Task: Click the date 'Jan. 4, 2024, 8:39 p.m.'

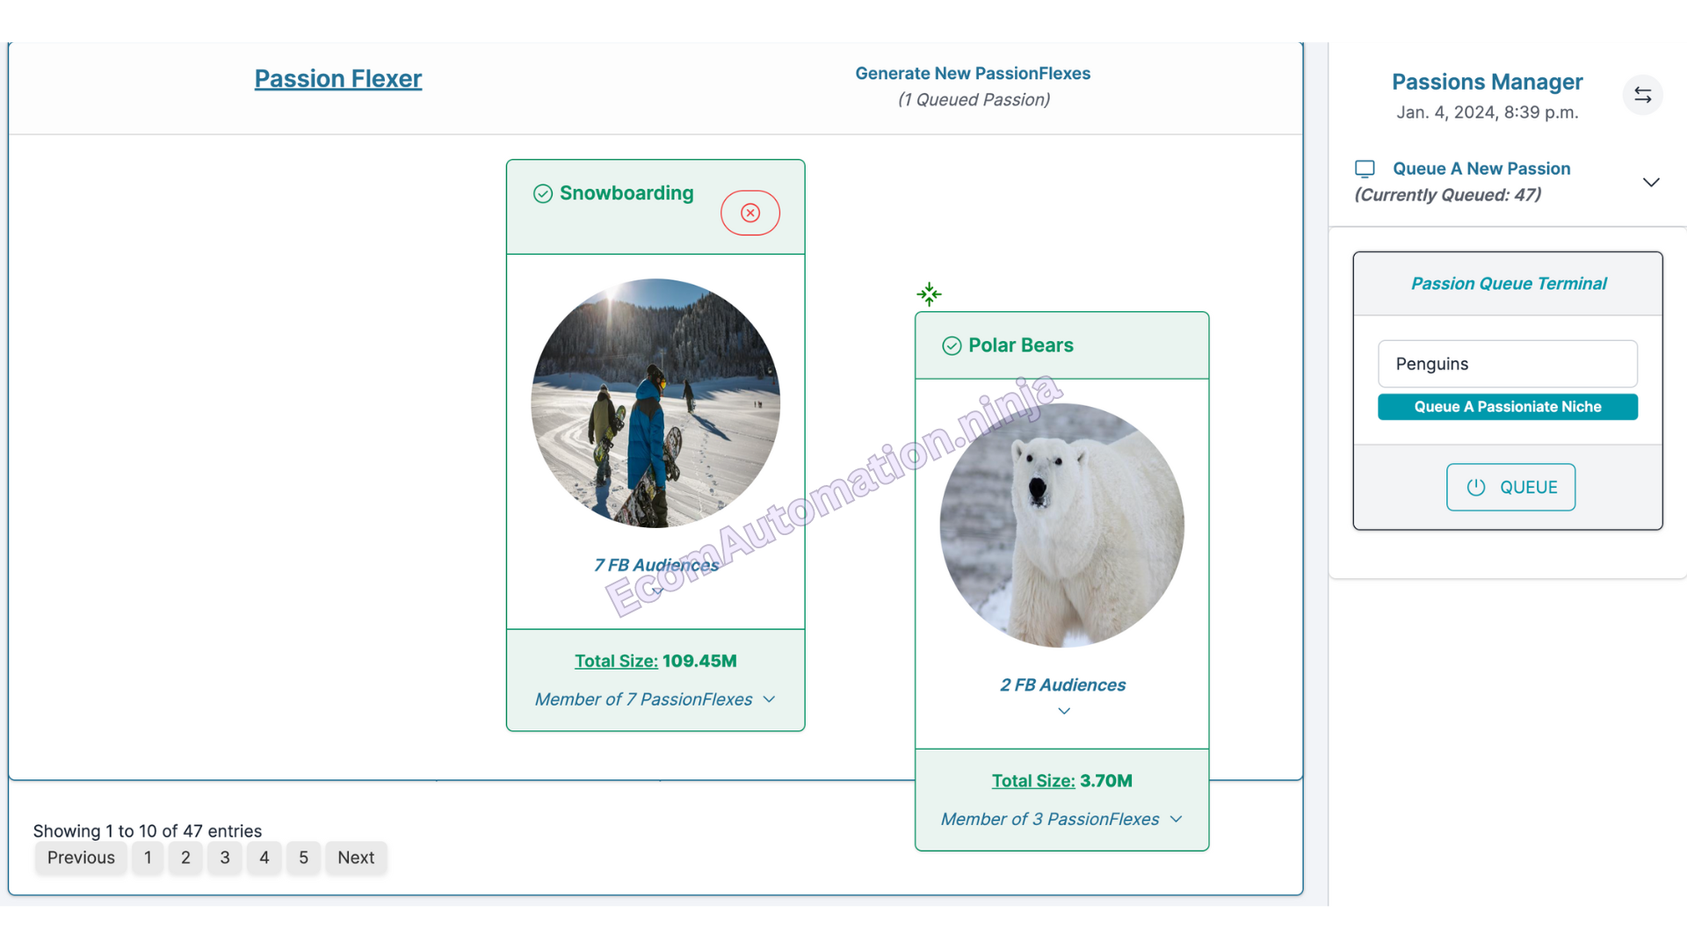Action: coord(1488,112)
